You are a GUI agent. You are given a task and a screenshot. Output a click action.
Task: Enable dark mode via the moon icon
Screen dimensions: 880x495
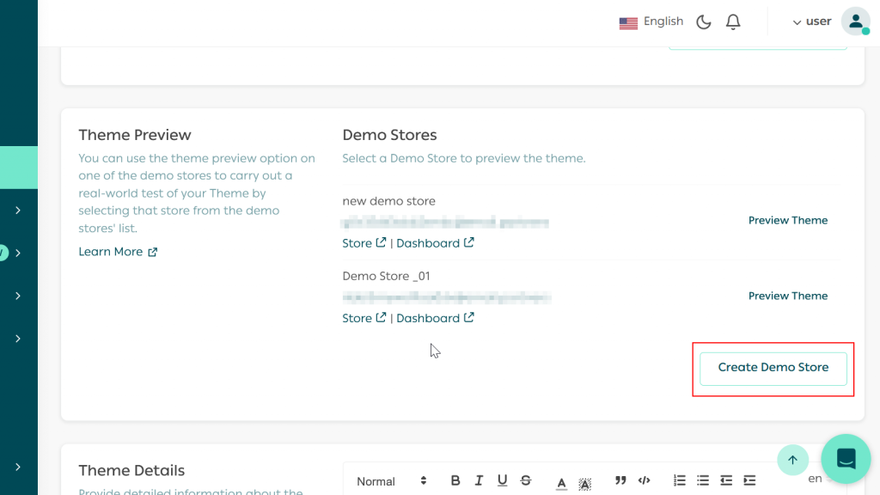(x=703, y=21)
